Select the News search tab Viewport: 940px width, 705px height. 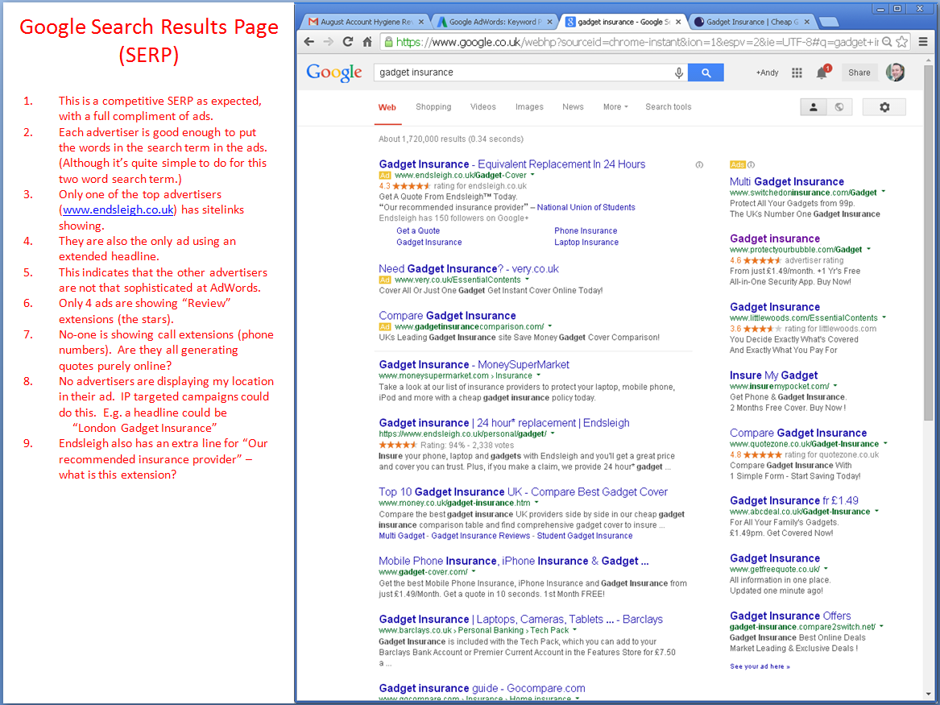573,106
